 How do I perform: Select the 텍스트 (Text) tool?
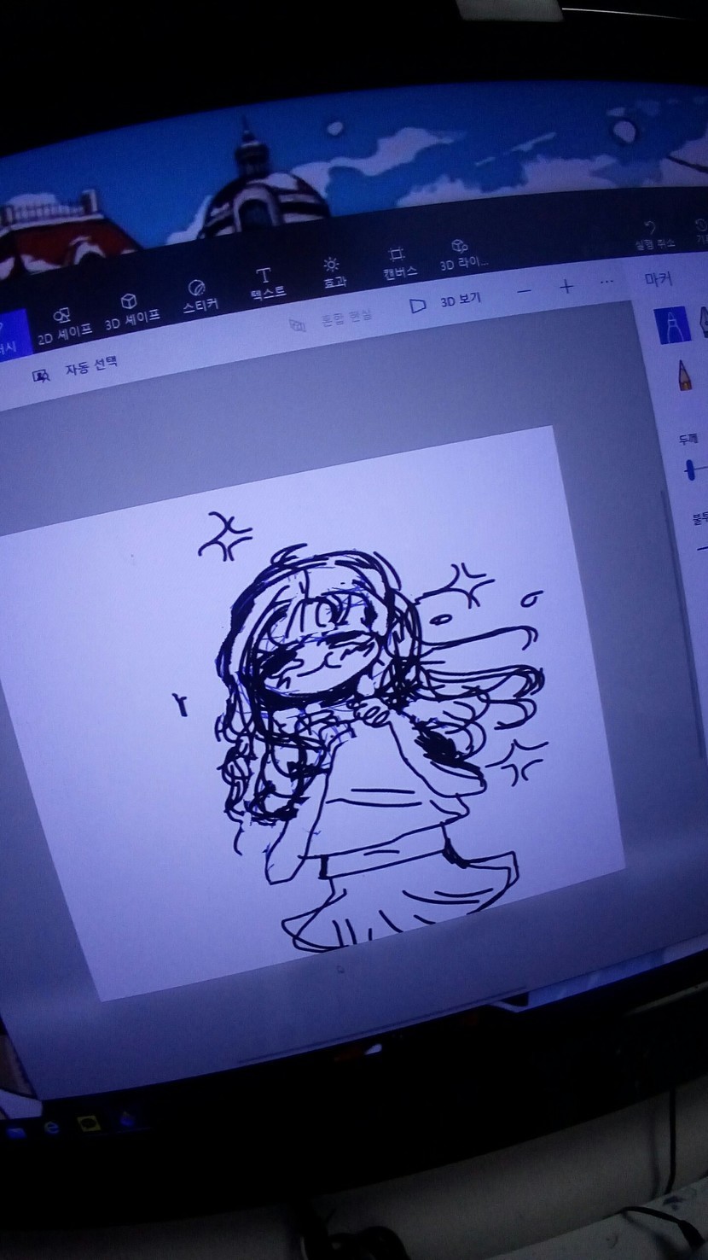(265, 283)
